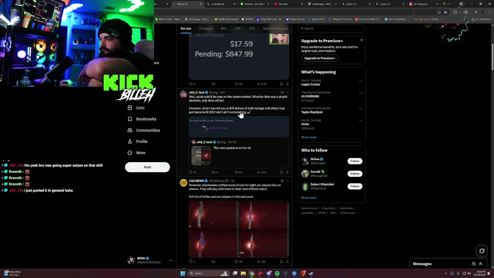Expand the Messages drawer
Image resolution: width=494 pixels, height=278 pixels.
480,264
